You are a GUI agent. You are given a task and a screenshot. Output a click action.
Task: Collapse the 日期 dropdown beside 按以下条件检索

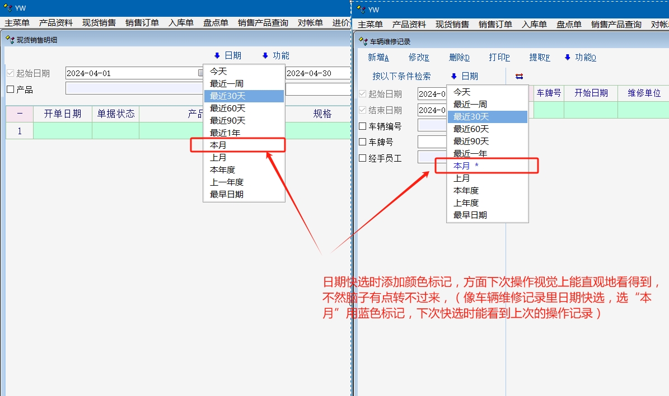click(x=464, y=77)
